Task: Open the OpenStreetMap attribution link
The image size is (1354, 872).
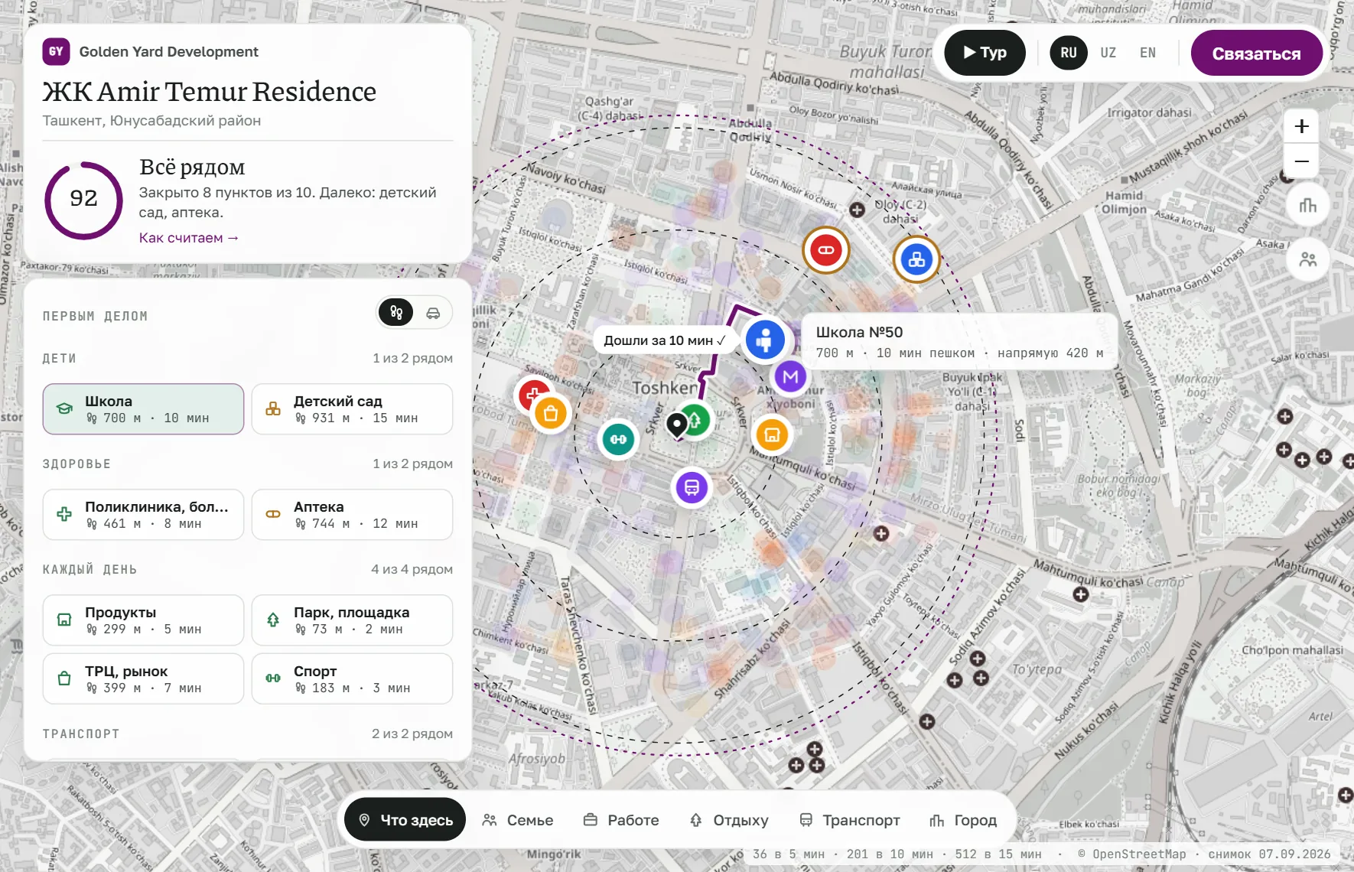Action: pyautogui.click(x=1131, y=854)
